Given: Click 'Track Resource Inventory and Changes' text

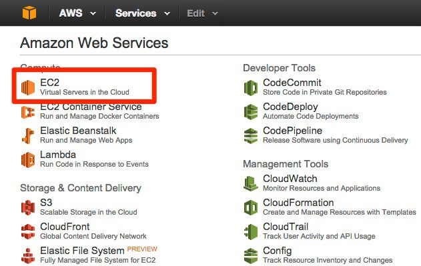Looking at the screenshot, I should (x=328, y=260).
